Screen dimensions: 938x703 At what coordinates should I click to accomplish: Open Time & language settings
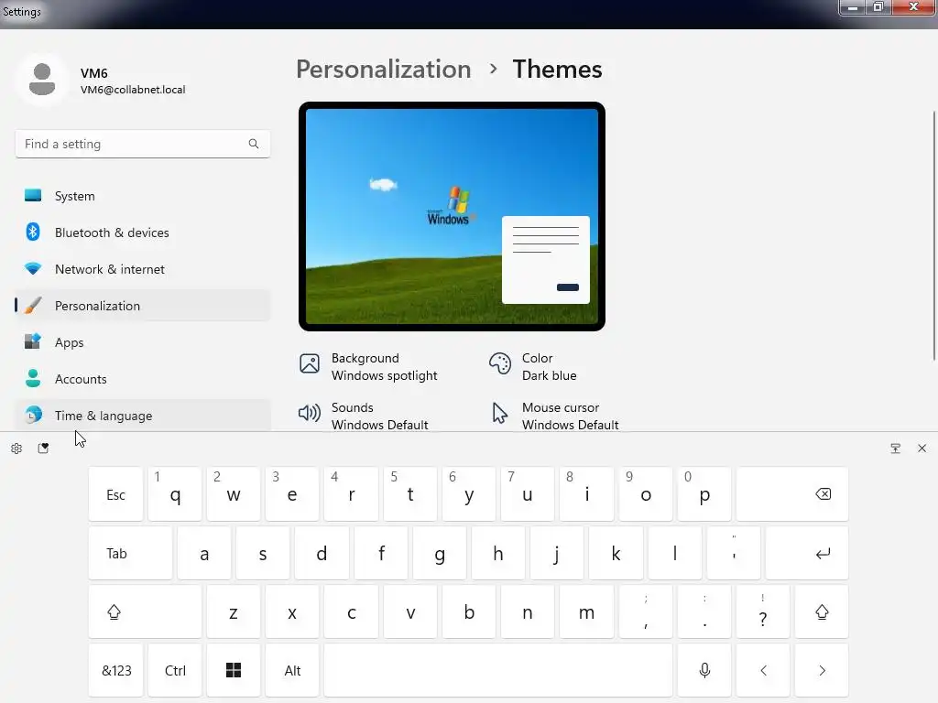click(142, 415)
